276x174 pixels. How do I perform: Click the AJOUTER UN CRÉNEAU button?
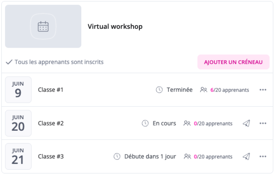233,62
